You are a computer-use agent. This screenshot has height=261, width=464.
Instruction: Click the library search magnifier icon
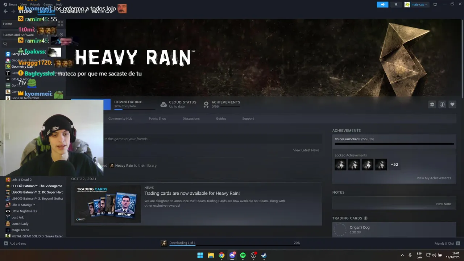click(x=5, y=44)
